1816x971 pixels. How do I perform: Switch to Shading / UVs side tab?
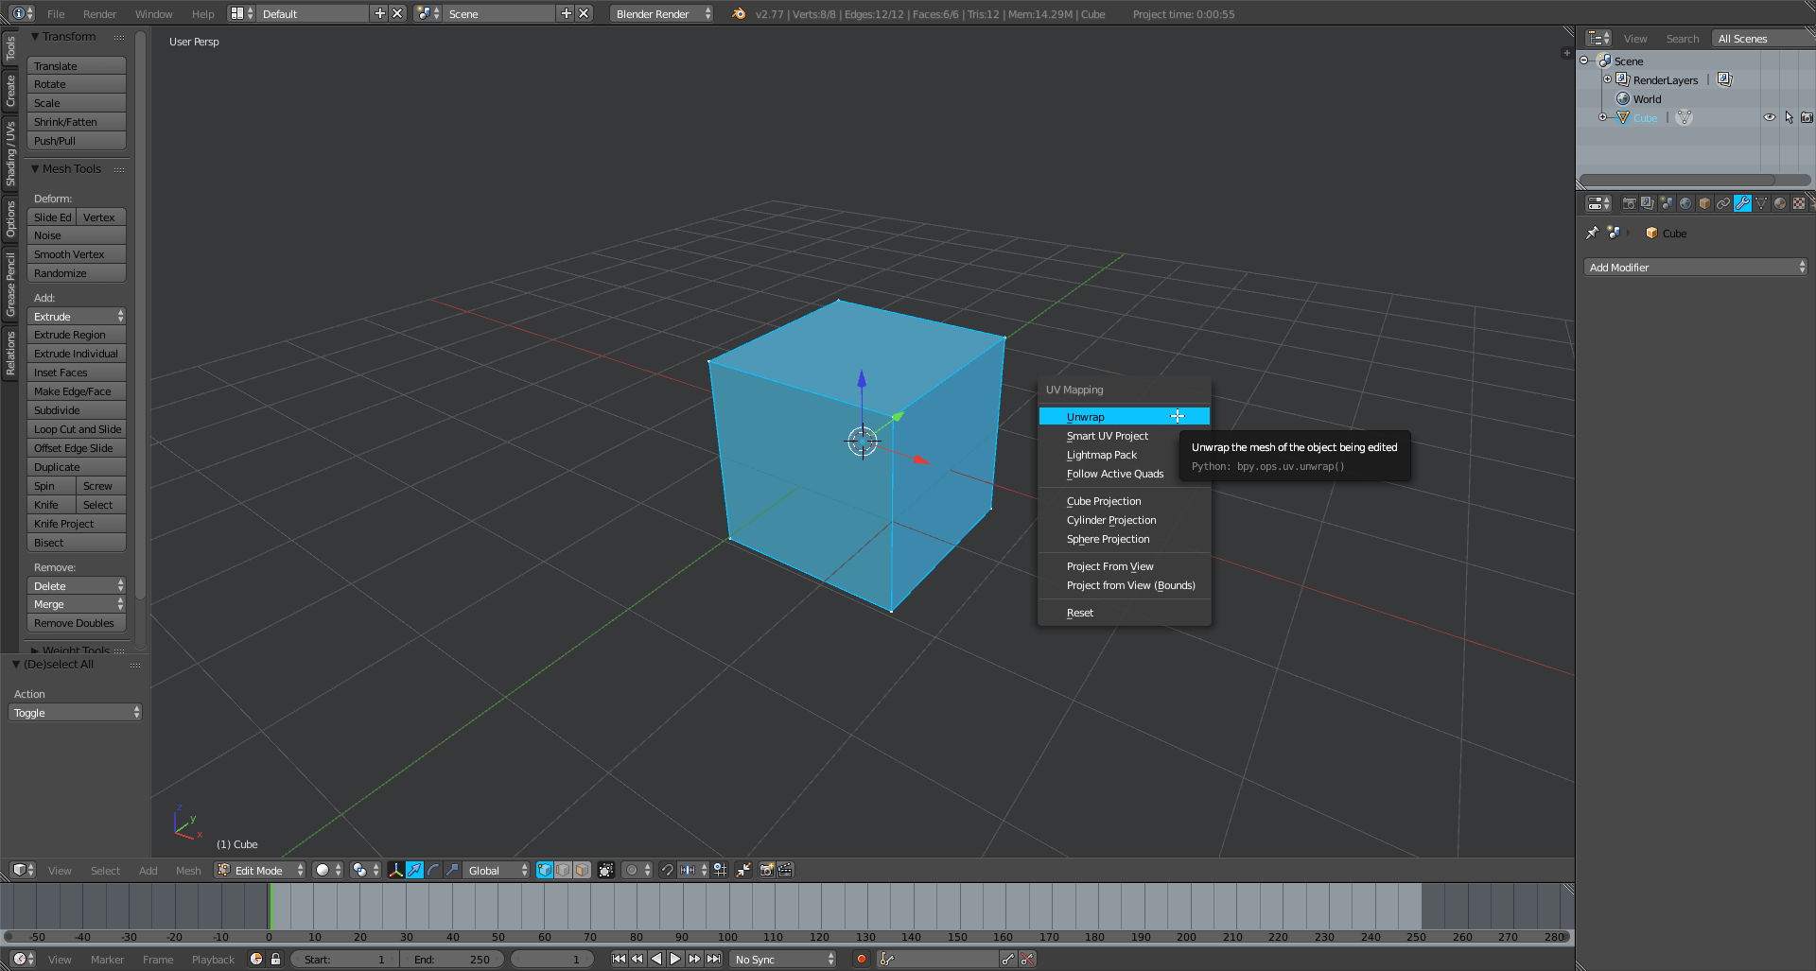point(10,153)
